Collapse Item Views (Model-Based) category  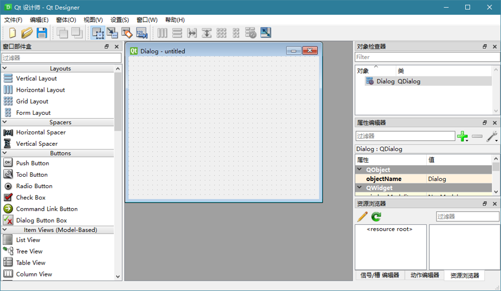click(x=5, y=230)
